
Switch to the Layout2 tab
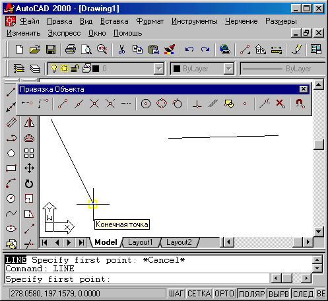pyautogui.click(x=179, y=242)
